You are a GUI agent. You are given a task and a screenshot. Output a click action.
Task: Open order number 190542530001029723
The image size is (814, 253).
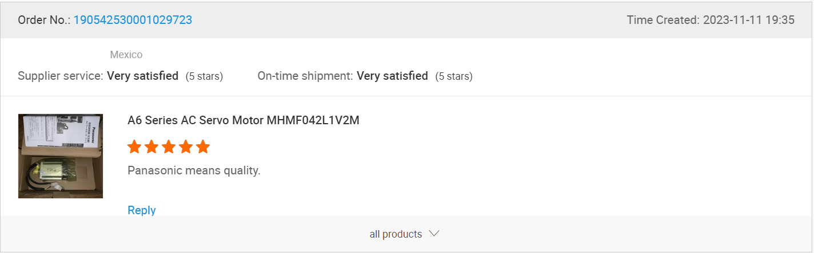point(133,20)
